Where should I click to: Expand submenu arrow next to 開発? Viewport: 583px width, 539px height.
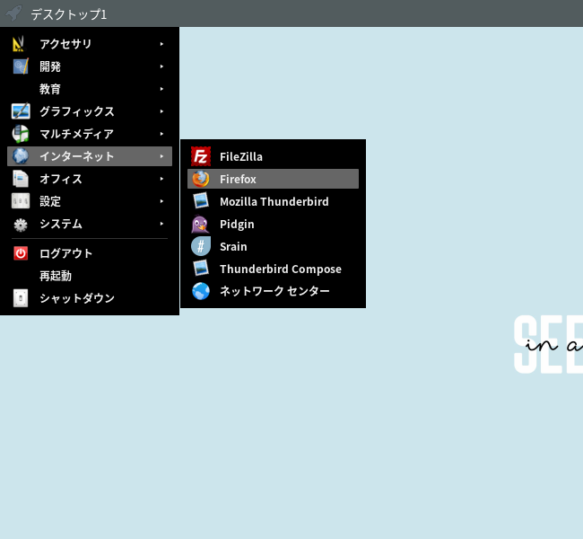161,66
